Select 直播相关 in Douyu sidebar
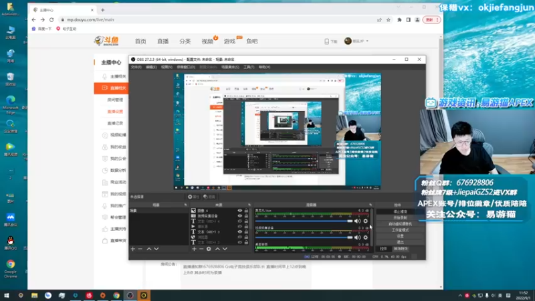535x301 pixels. [112, 88]
